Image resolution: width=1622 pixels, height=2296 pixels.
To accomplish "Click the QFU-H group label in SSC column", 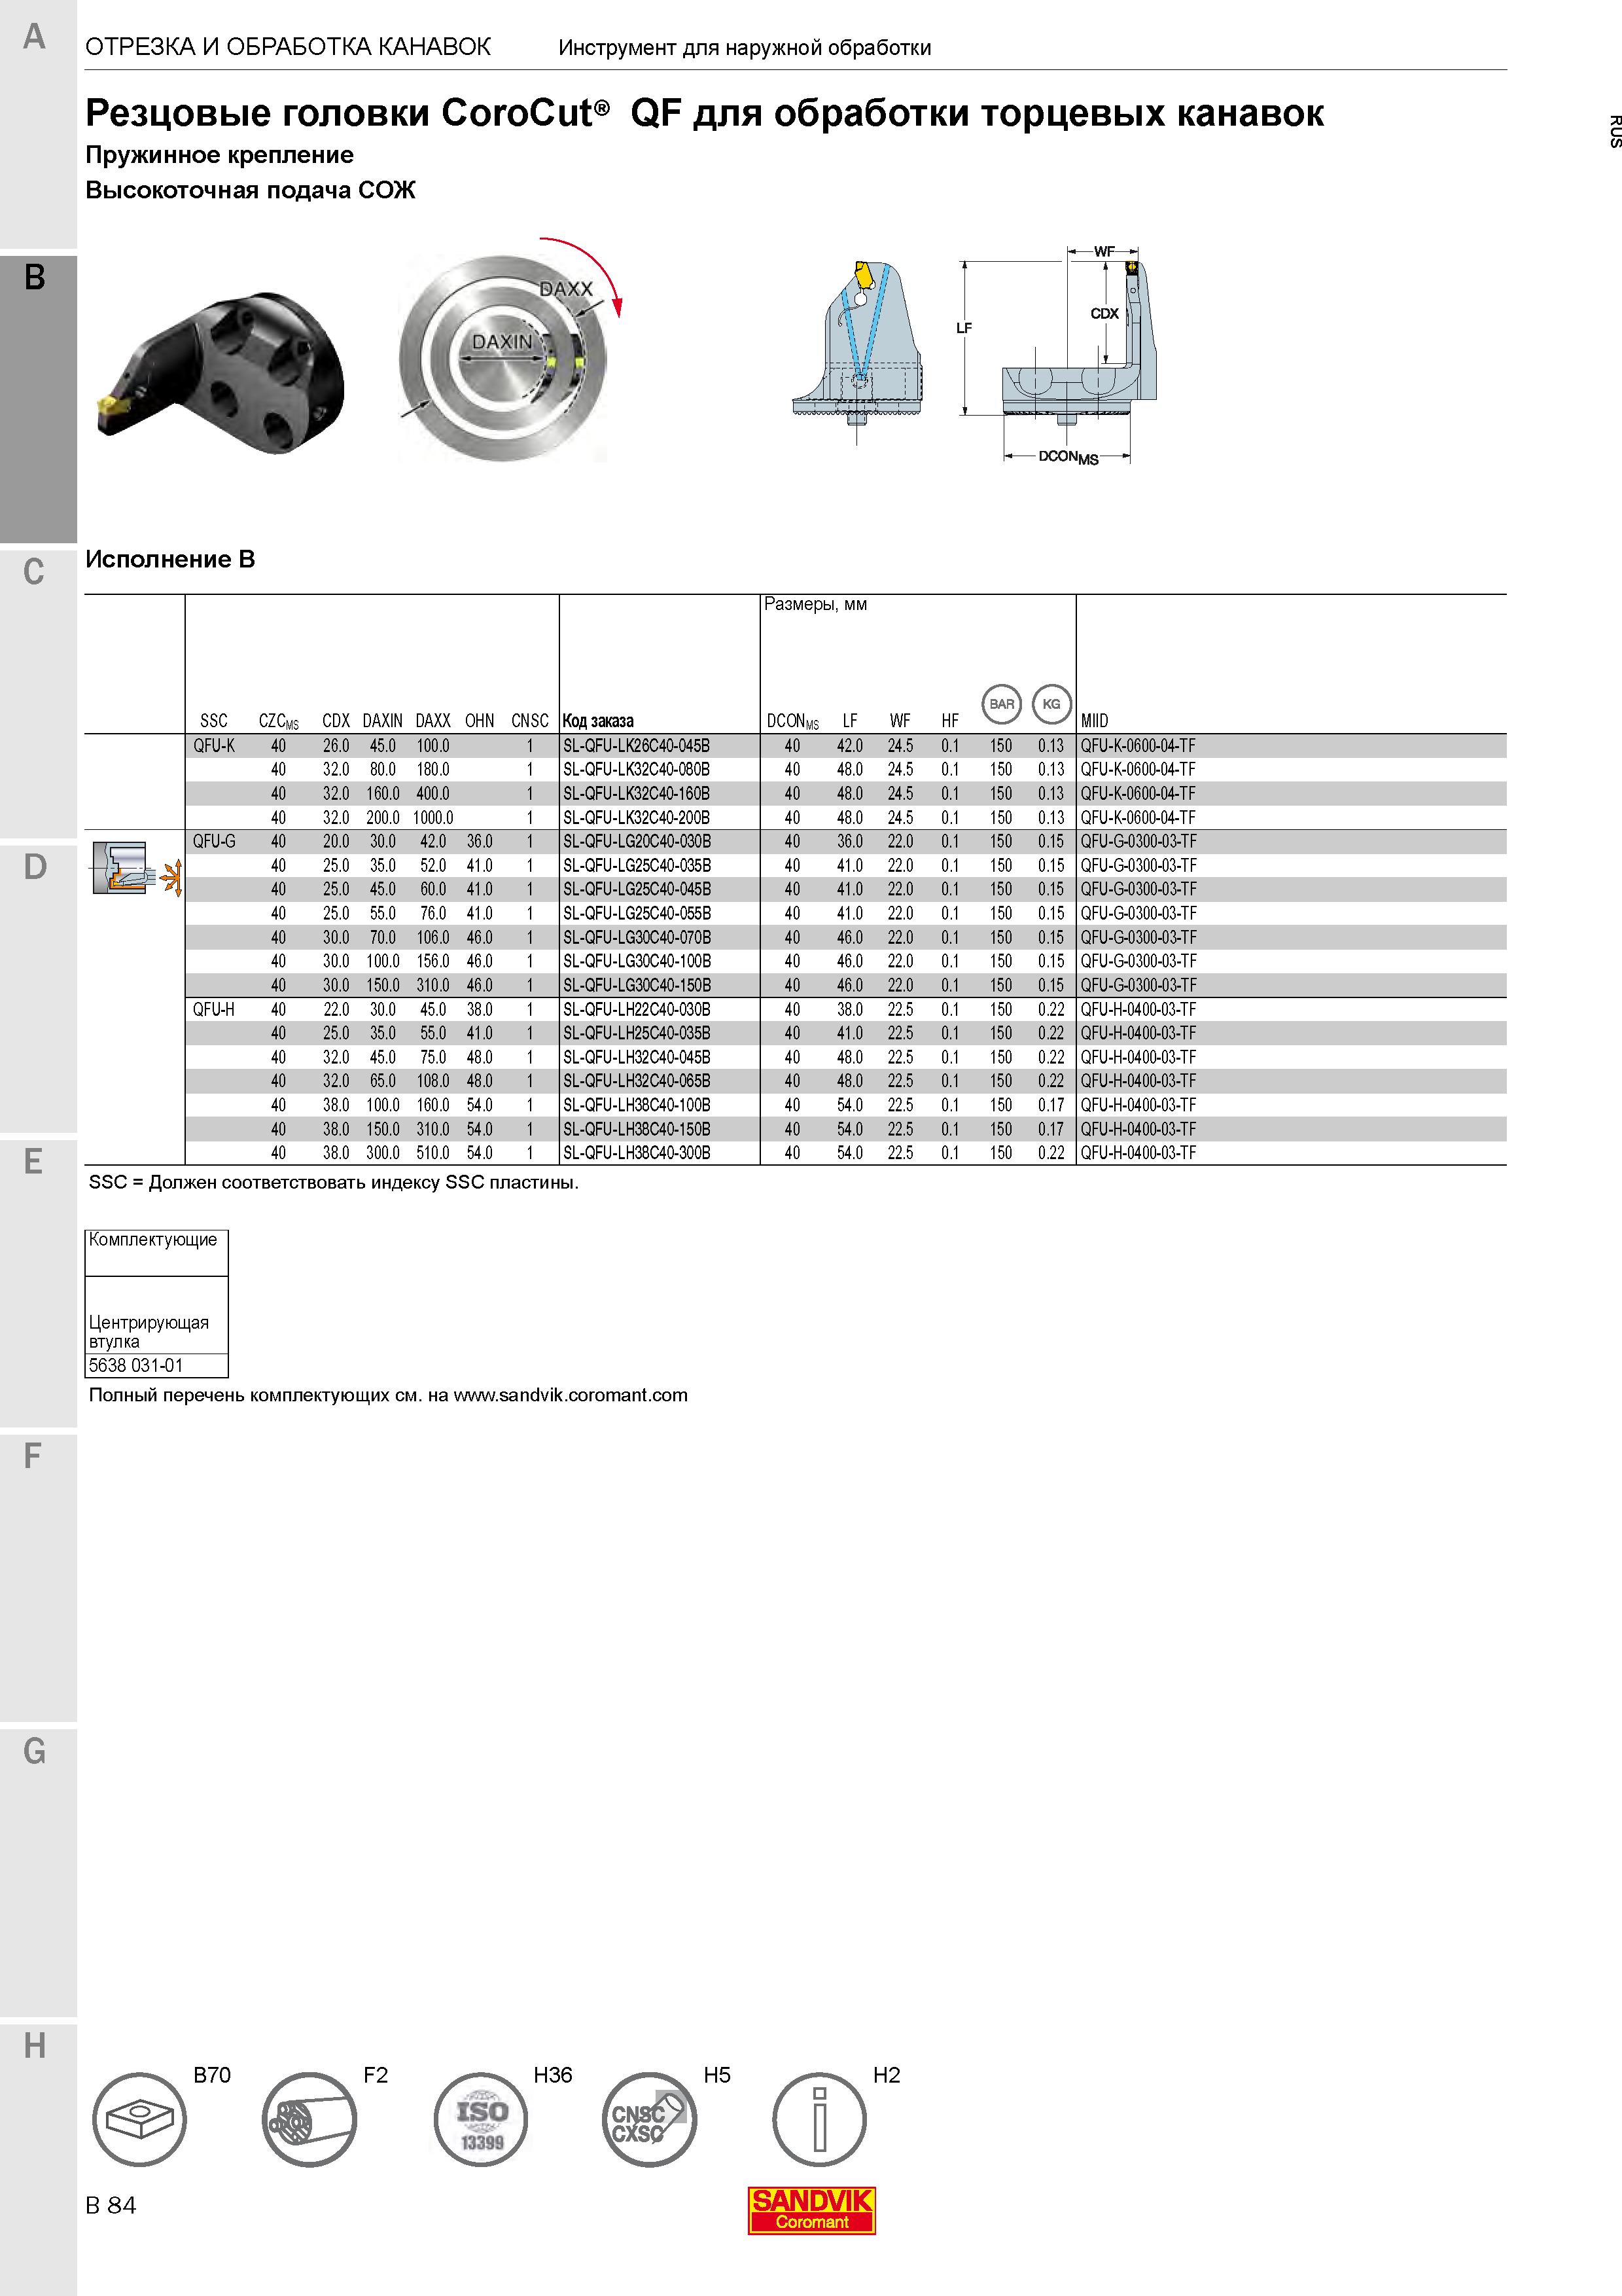I will coord(214,1010).
